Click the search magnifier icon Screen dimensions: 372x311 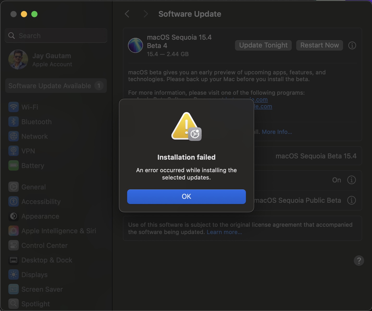[12, 35]
